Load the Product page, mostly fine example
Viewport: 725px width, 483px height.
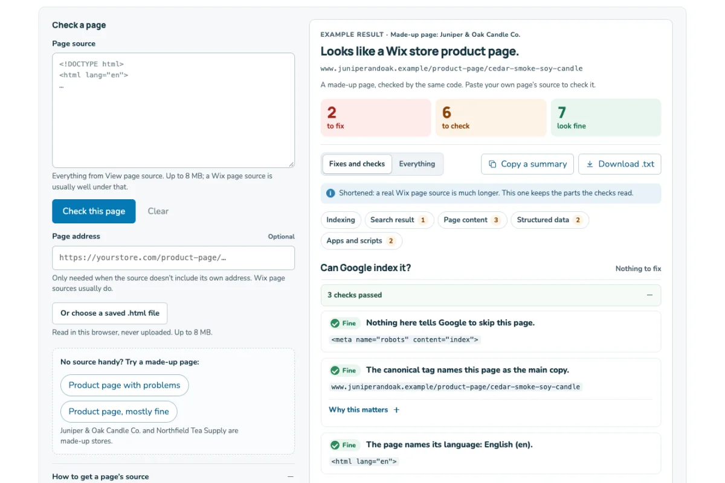tap(119, 412)
